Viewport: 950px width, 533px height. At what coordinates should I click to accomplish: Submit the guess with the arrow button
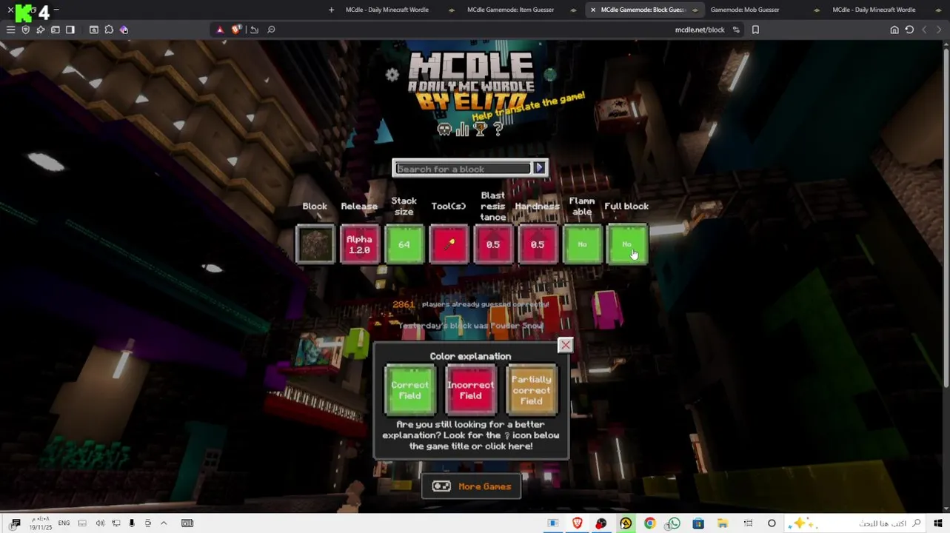point(539,168)
